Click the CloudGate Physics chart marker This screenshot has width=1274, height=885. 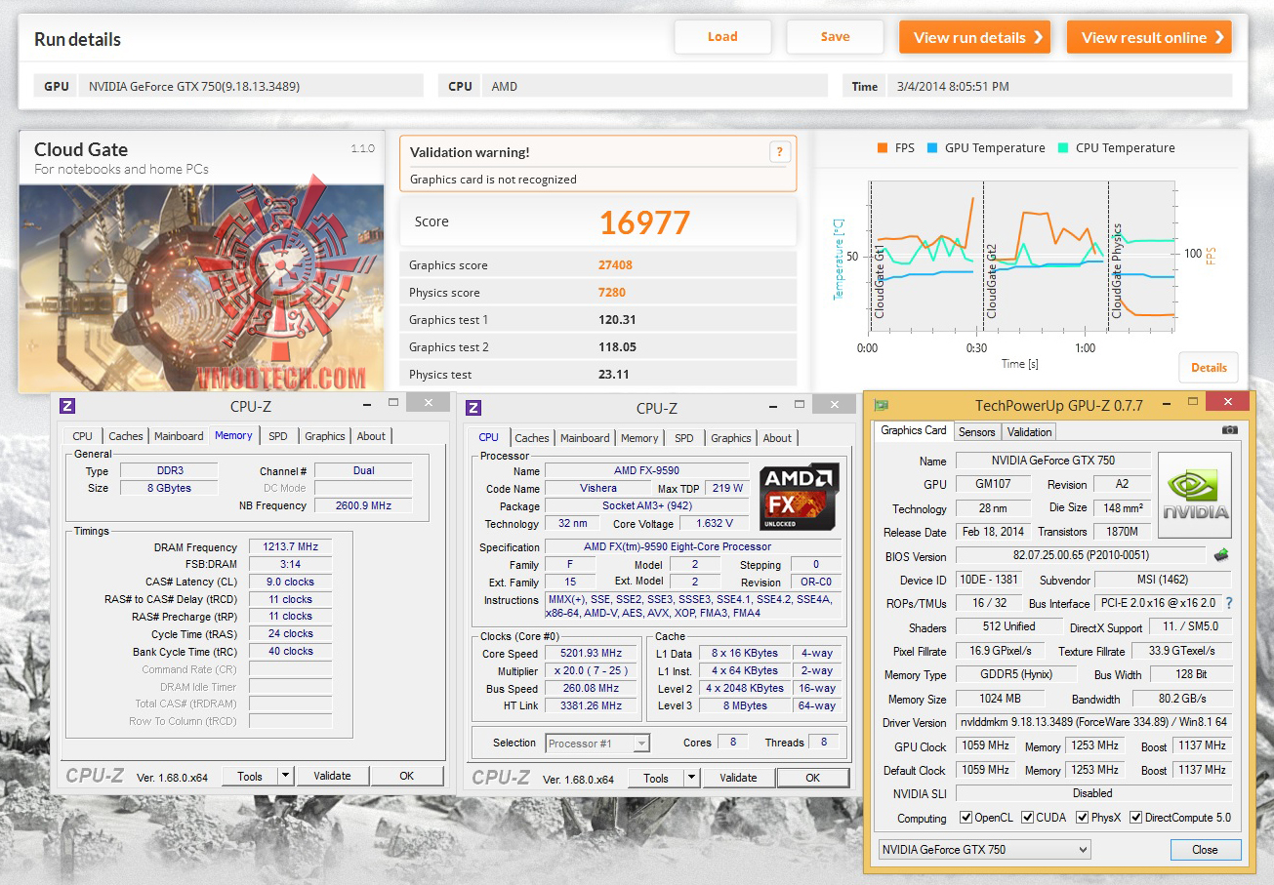[1117, 270]
